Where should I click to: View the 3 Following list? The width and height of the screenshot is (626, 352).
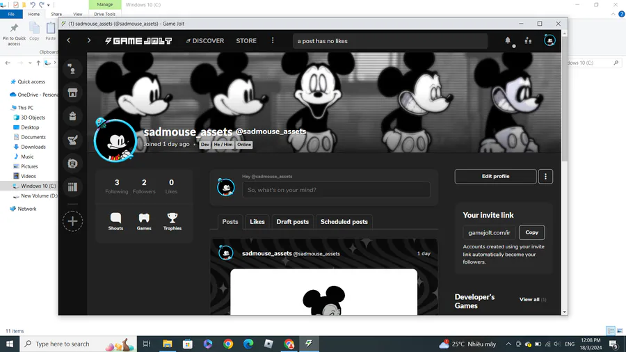(x=117, y=186)
